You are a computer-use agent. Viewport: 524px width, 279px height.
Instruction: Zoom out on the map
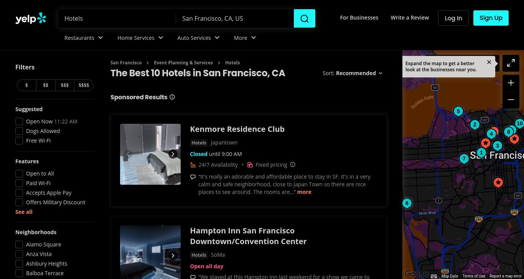click(511, 100)
